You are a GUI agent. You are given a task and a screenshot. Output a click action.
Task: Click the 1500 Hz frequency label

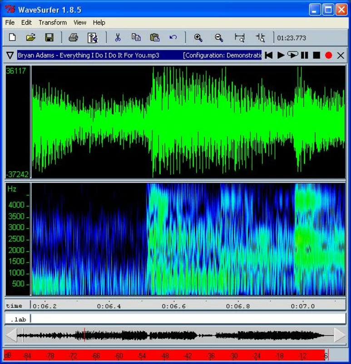[16, 261]
